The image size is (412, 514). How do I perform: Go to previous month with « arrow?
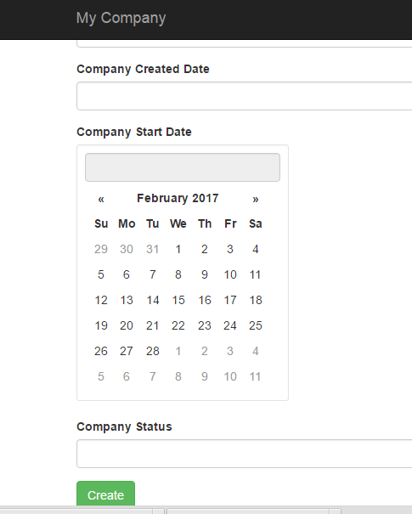click(101, 199)
